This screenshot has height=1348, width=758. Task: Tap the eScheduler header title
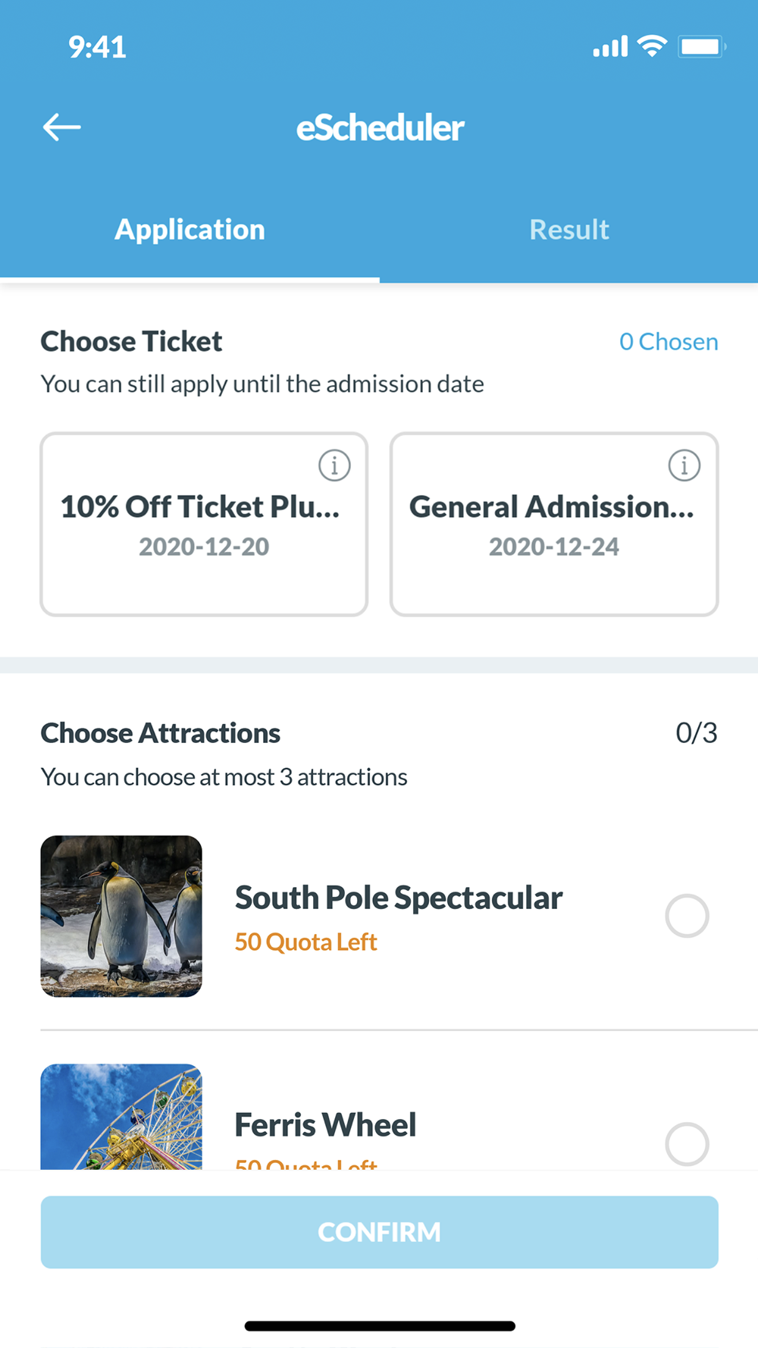[x=380, y=127]
